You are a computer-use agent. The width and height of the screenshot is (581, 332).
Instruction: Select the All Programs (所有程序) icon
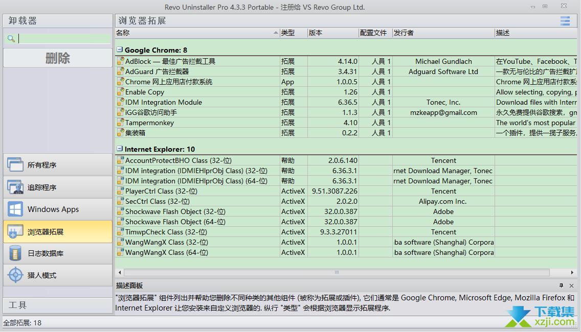click(x=15, y=164)
